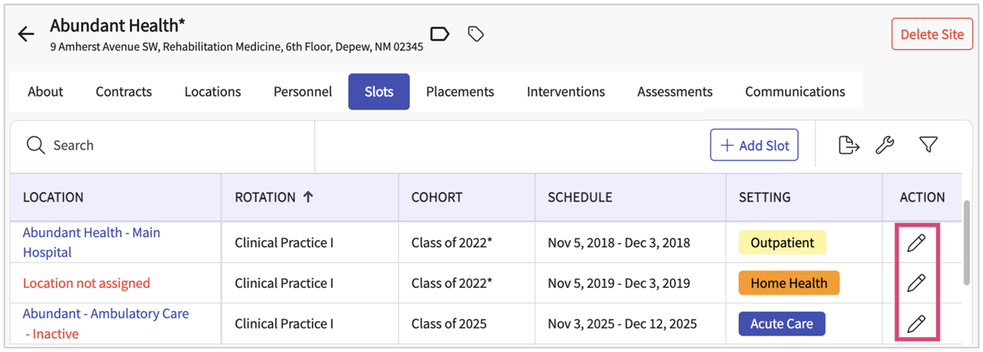Select the Communications tab
This screenshot has width=983, height=352.
pyautogui.click(x=795, y=92)
